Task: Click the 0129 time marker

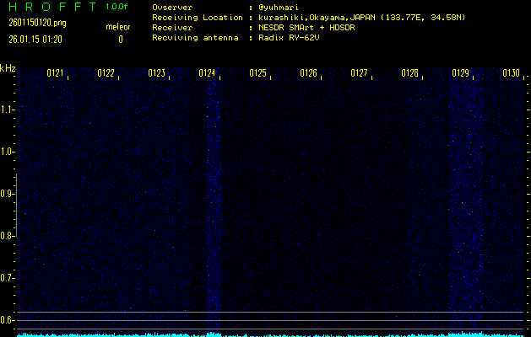Action: click(460, 73)
